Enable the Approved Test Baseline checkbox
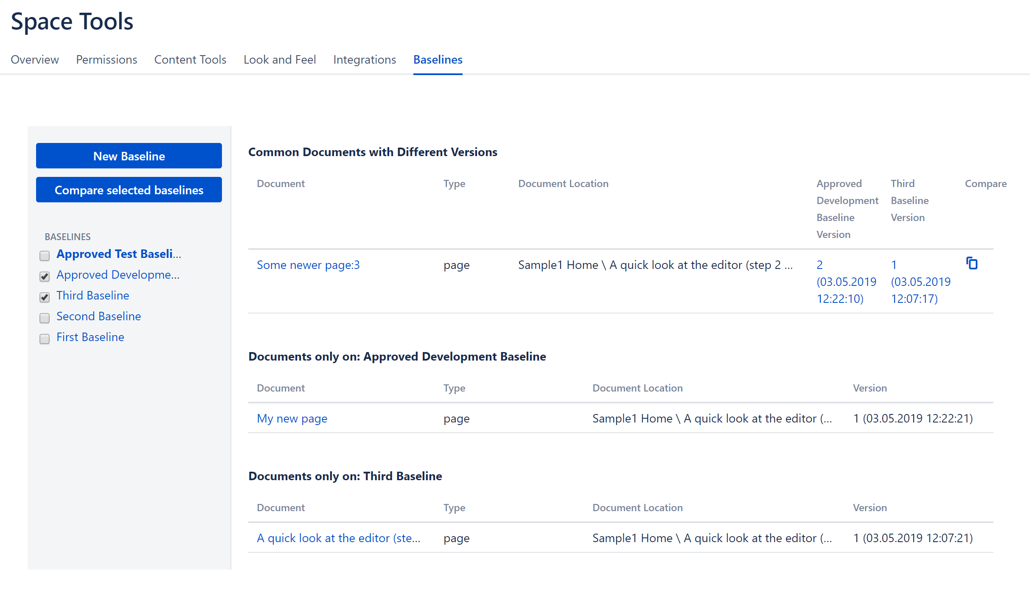This screenshot has height=596, width=1030. [44, 255]
